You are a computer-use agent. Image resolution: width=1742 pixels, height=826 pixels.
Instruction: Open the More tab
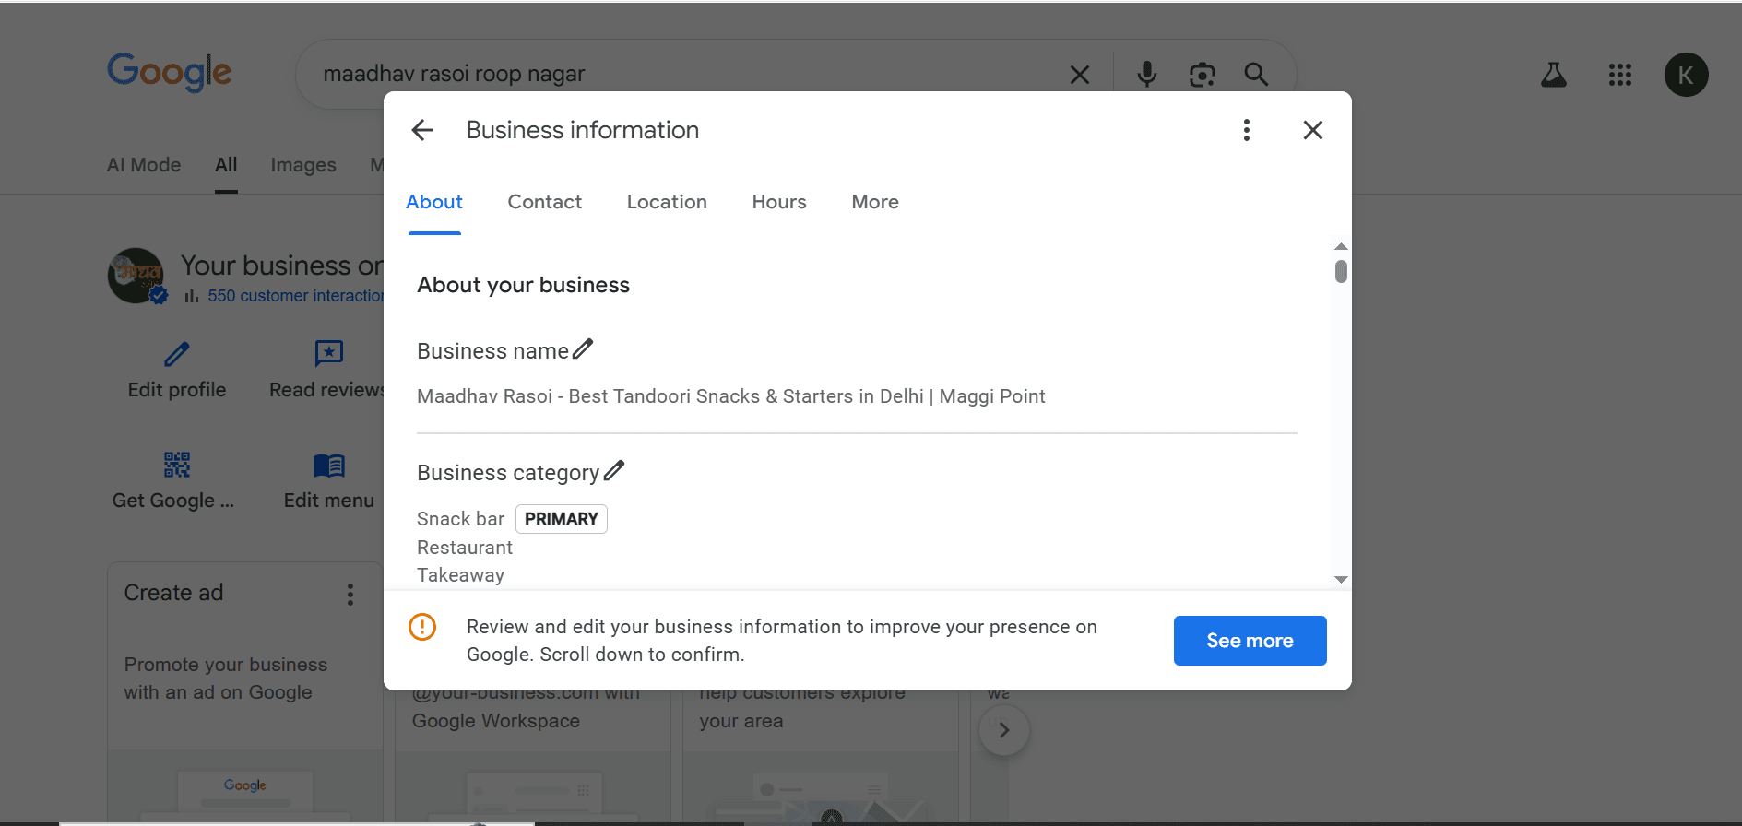pos(875,202)
